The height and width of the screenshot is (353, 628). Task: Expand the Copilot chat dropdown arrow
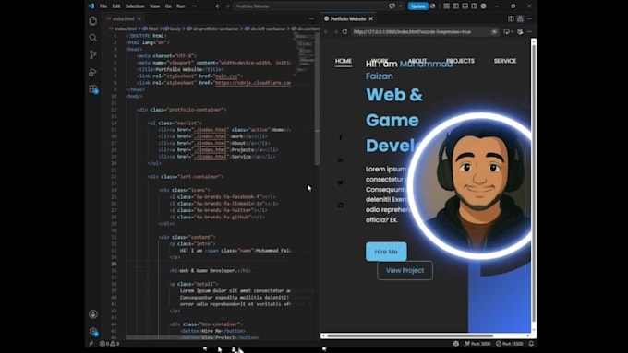click(x=400, y=6)
